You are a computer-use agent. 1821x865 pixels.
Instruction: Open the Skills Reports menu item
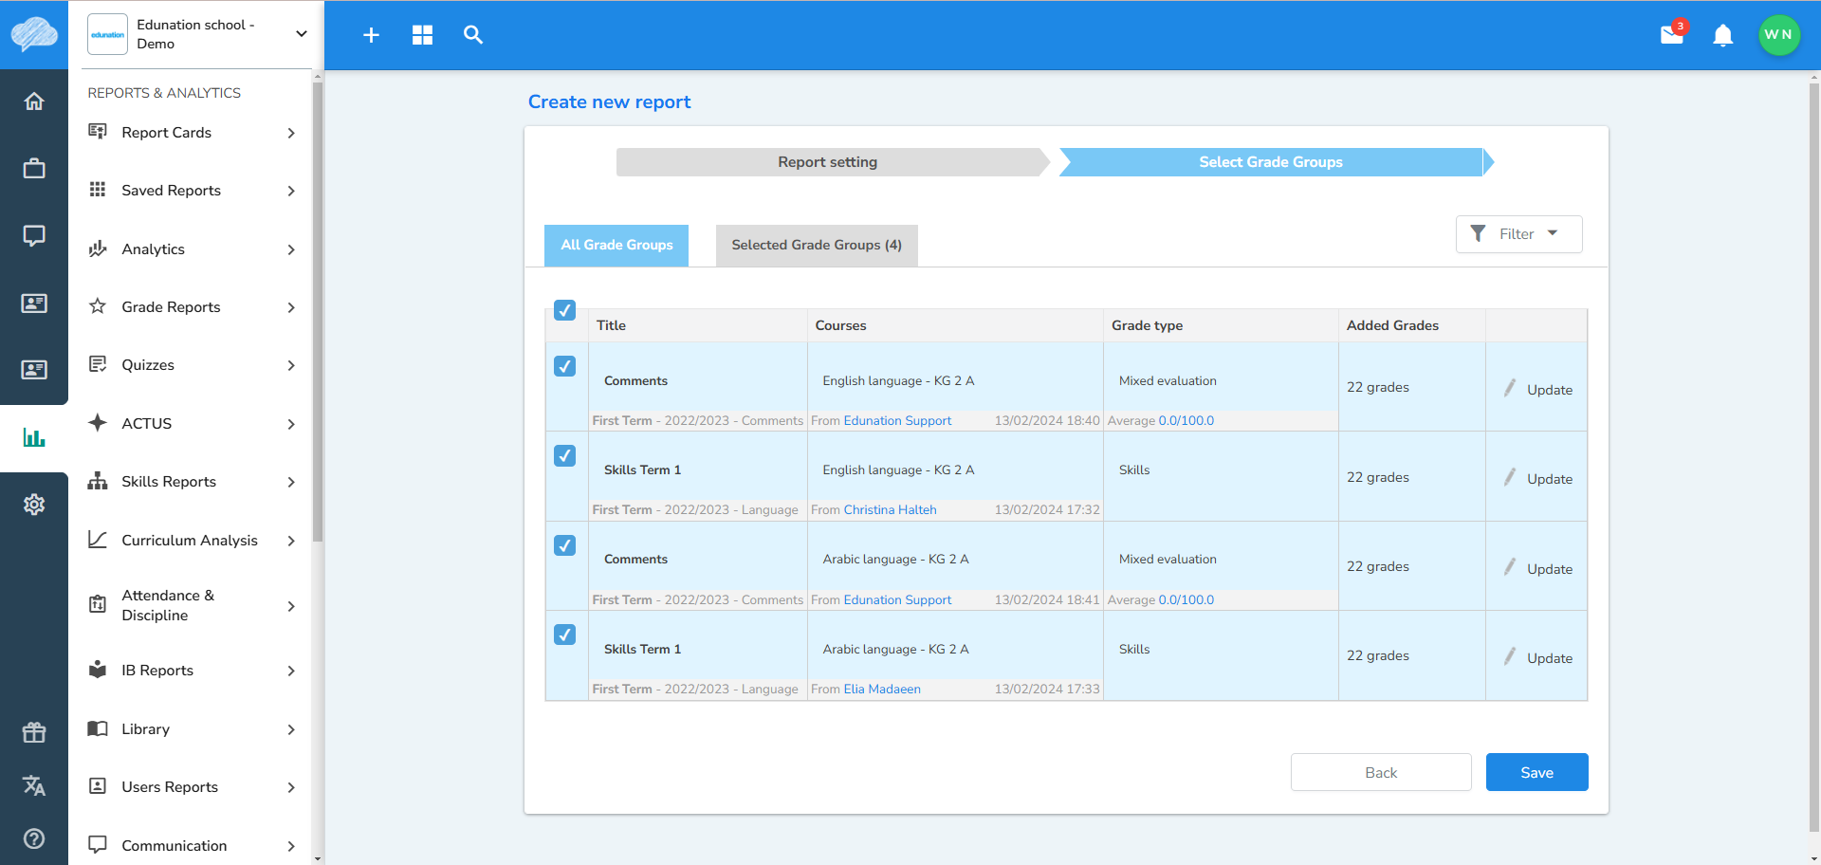coord(193,482)
